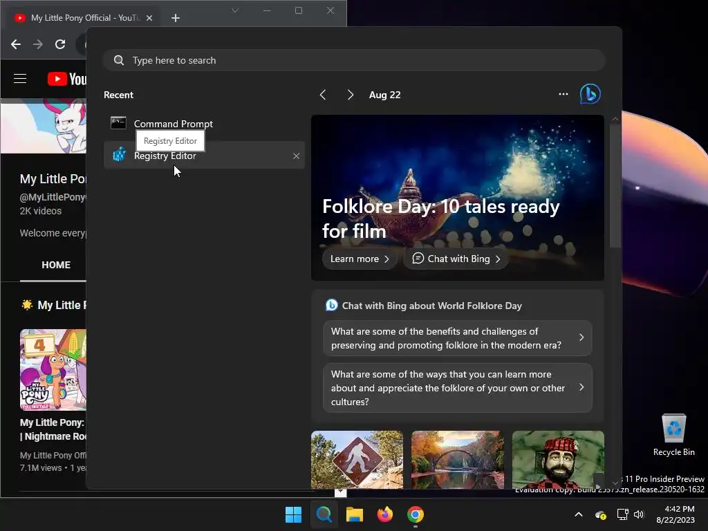The height and width of the screenshot is (531, 708).
Task: Click the 2K videos text
Action: 41,211
